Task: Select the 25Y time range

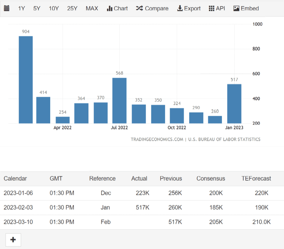Action: (72, 8)
